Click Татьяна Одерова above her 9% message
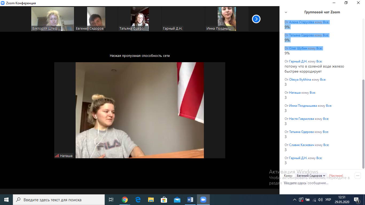The image size is (365, 205). click(301, 35)
